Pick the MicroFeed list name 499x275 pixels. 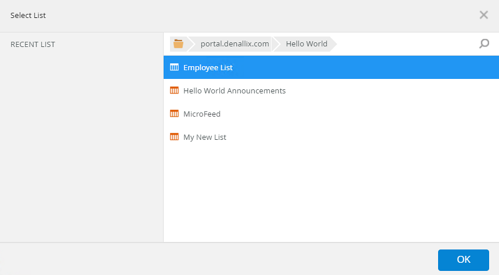coord(202,114)
